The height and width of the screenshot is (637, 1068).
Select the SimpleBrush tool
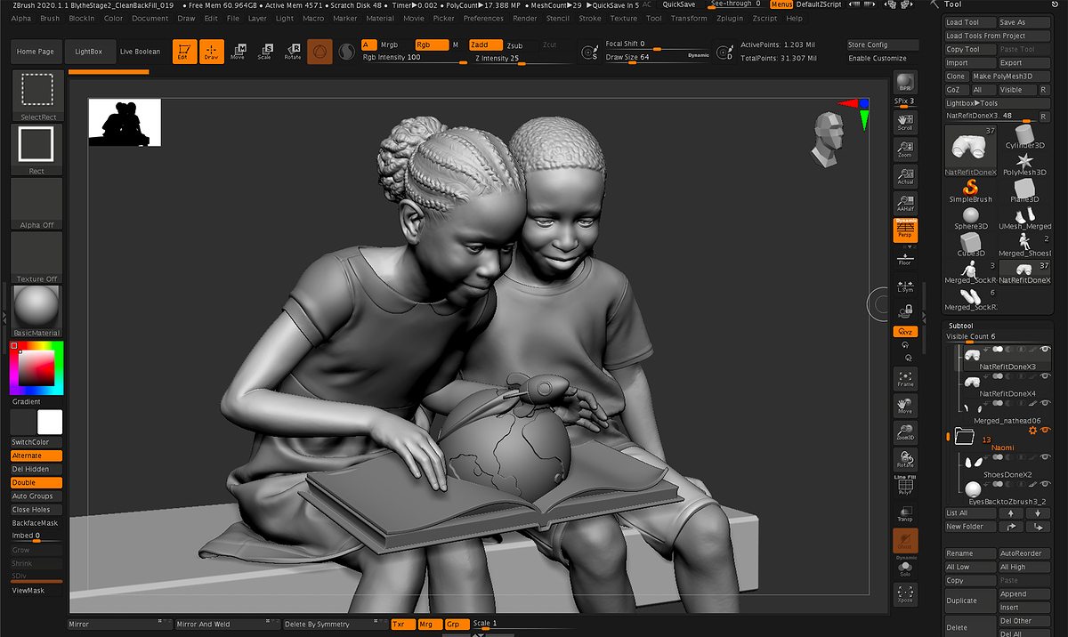[970, 189]
